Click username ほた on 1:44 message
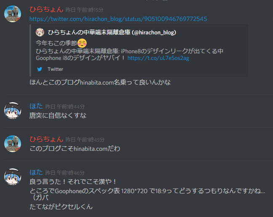Viewport: 273px width, 217px height. point(36,106)
